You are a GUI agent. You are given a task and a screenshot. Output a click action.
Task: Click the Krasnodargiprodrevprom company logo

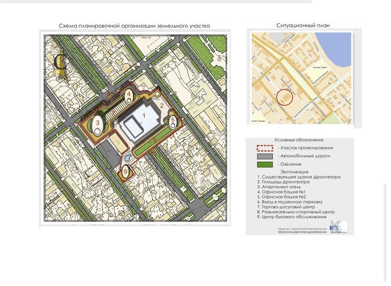(338, 227)
